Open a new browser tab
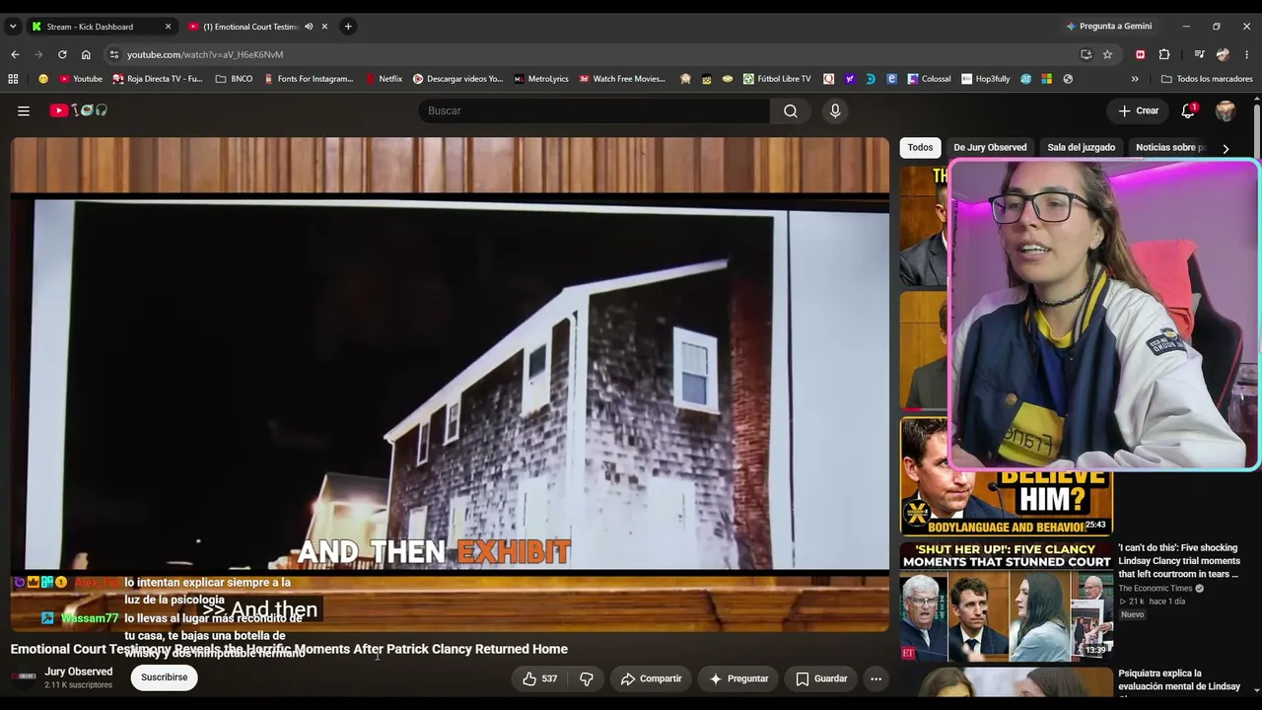The width and height of the screenshot is (1262, 710). tap(348, 27)
